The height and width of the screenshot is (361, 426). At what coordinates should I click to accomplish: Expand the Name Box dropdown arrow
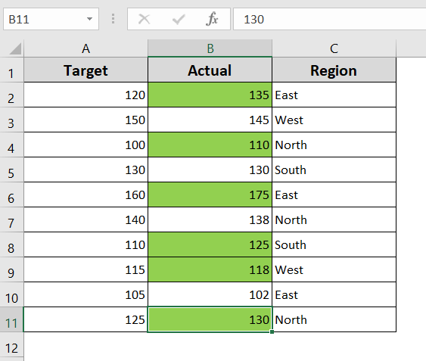pos(89,19)
